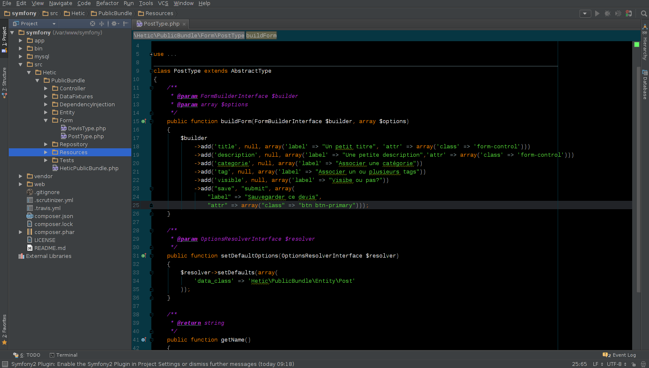This screenshot has width=649, height=368.
Task: Hide the Project tool window
Action: point(125,24)
